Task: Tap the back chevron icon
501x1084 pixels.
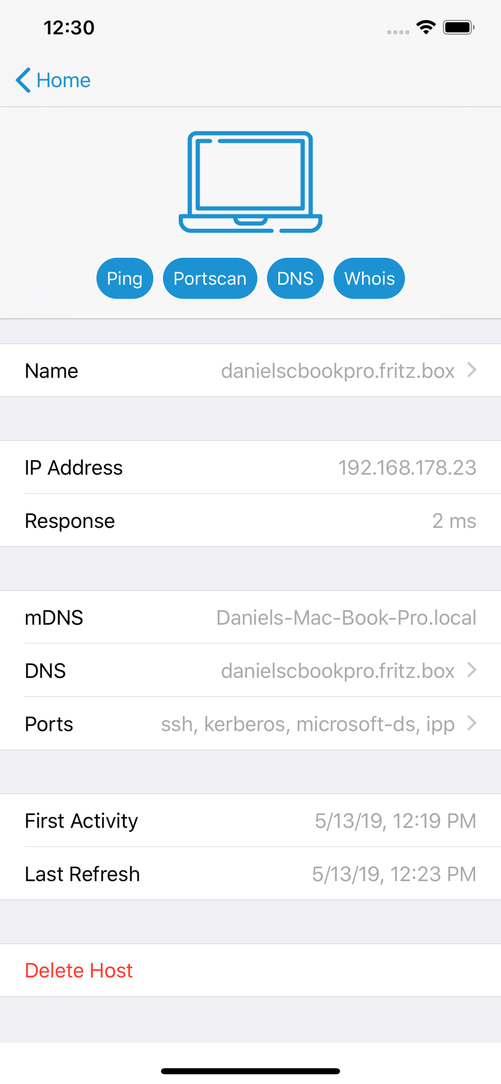Action: click(23, 80)
